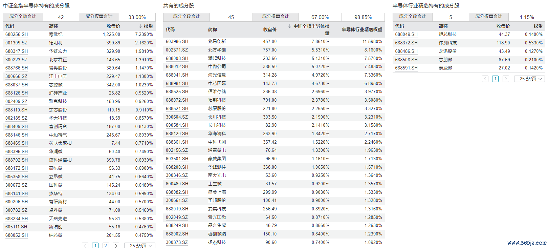This screenshot has height=248, width=549.
Task: Open stock code 688049.SH link
Action: tap(406, 35)
